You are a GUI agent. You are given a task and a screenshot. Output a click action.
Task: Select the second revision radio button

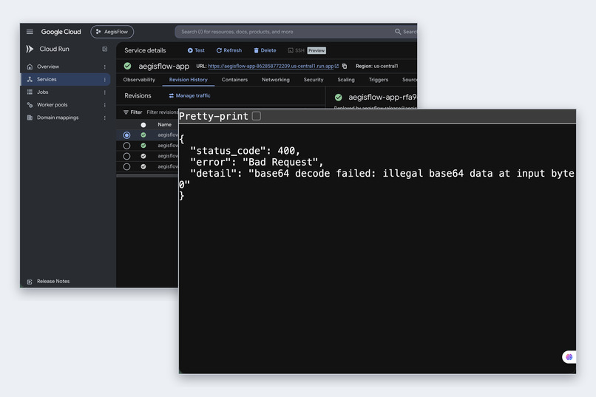126,146
